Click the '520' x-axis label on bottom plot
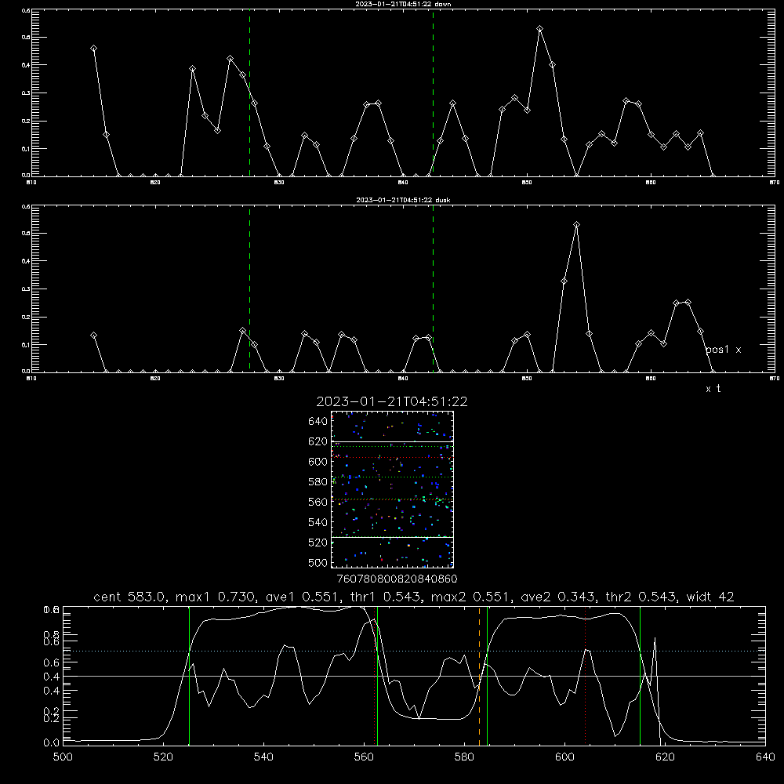 coord(163,757)
